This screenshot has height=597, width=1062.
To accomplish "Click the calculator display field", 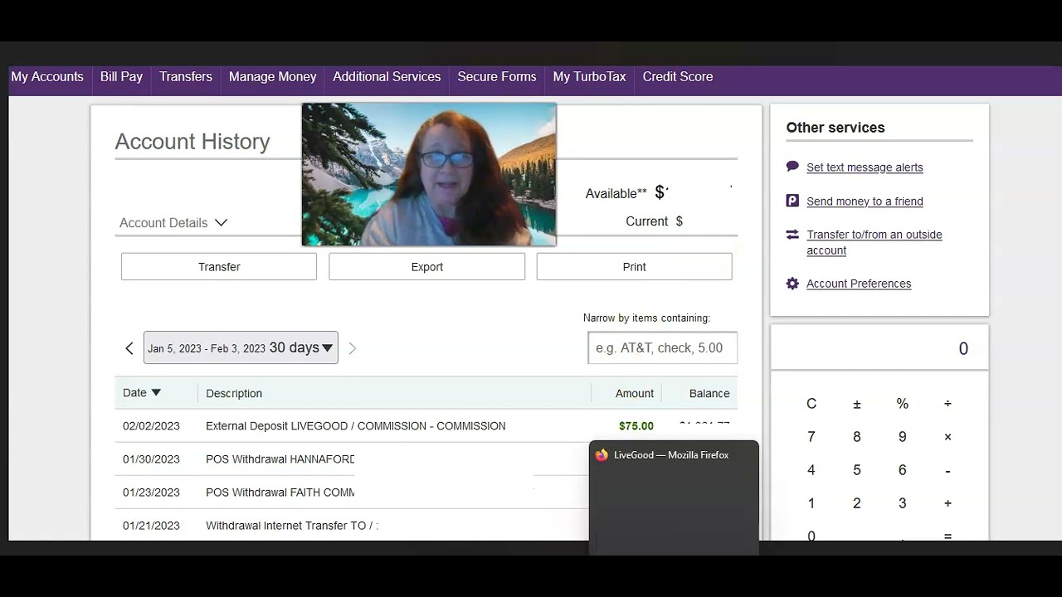I will pos(879,348).
